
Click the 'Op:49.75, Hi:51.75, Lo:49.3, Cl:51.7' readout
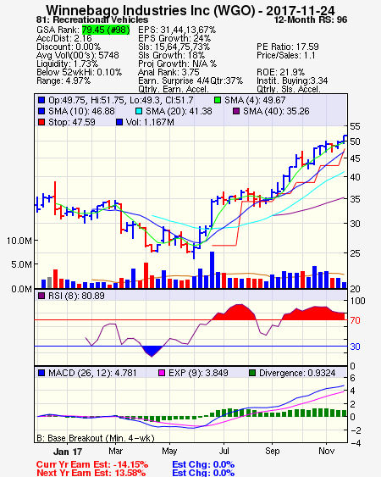[x=121, y=100]
